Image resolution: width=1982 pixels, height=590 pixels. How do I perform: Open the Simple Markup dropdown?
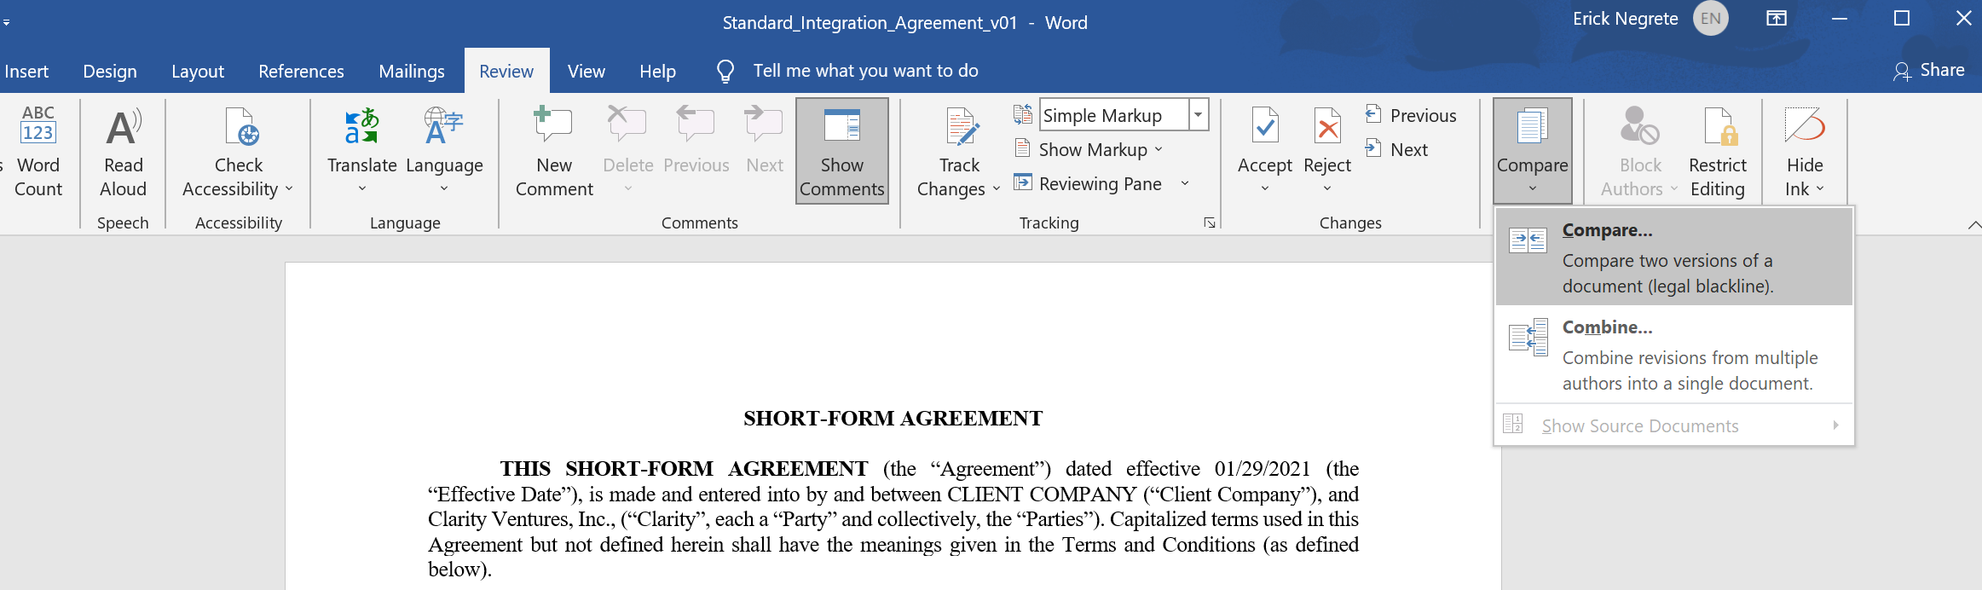pyautogui.click(x=1199, y=114)
